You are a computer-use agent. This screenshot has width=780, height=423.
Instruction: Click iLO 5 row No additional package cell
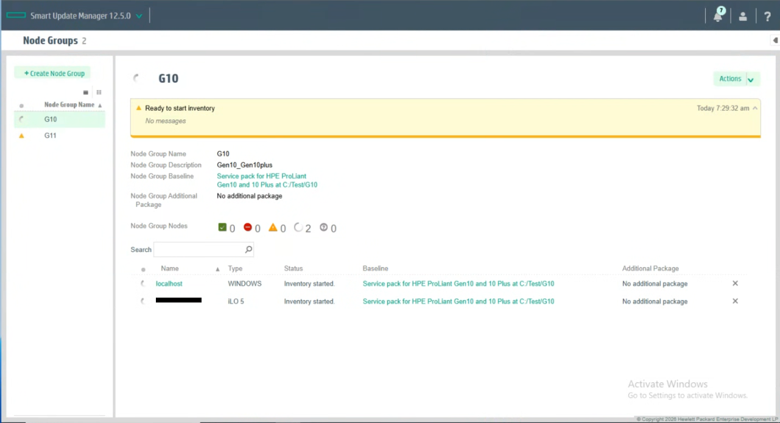point(655,301)
